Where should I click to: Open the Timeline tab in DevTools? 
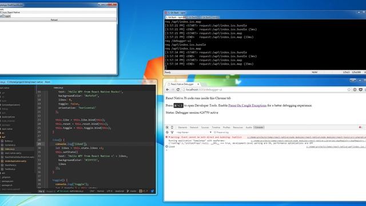(216, 127)
